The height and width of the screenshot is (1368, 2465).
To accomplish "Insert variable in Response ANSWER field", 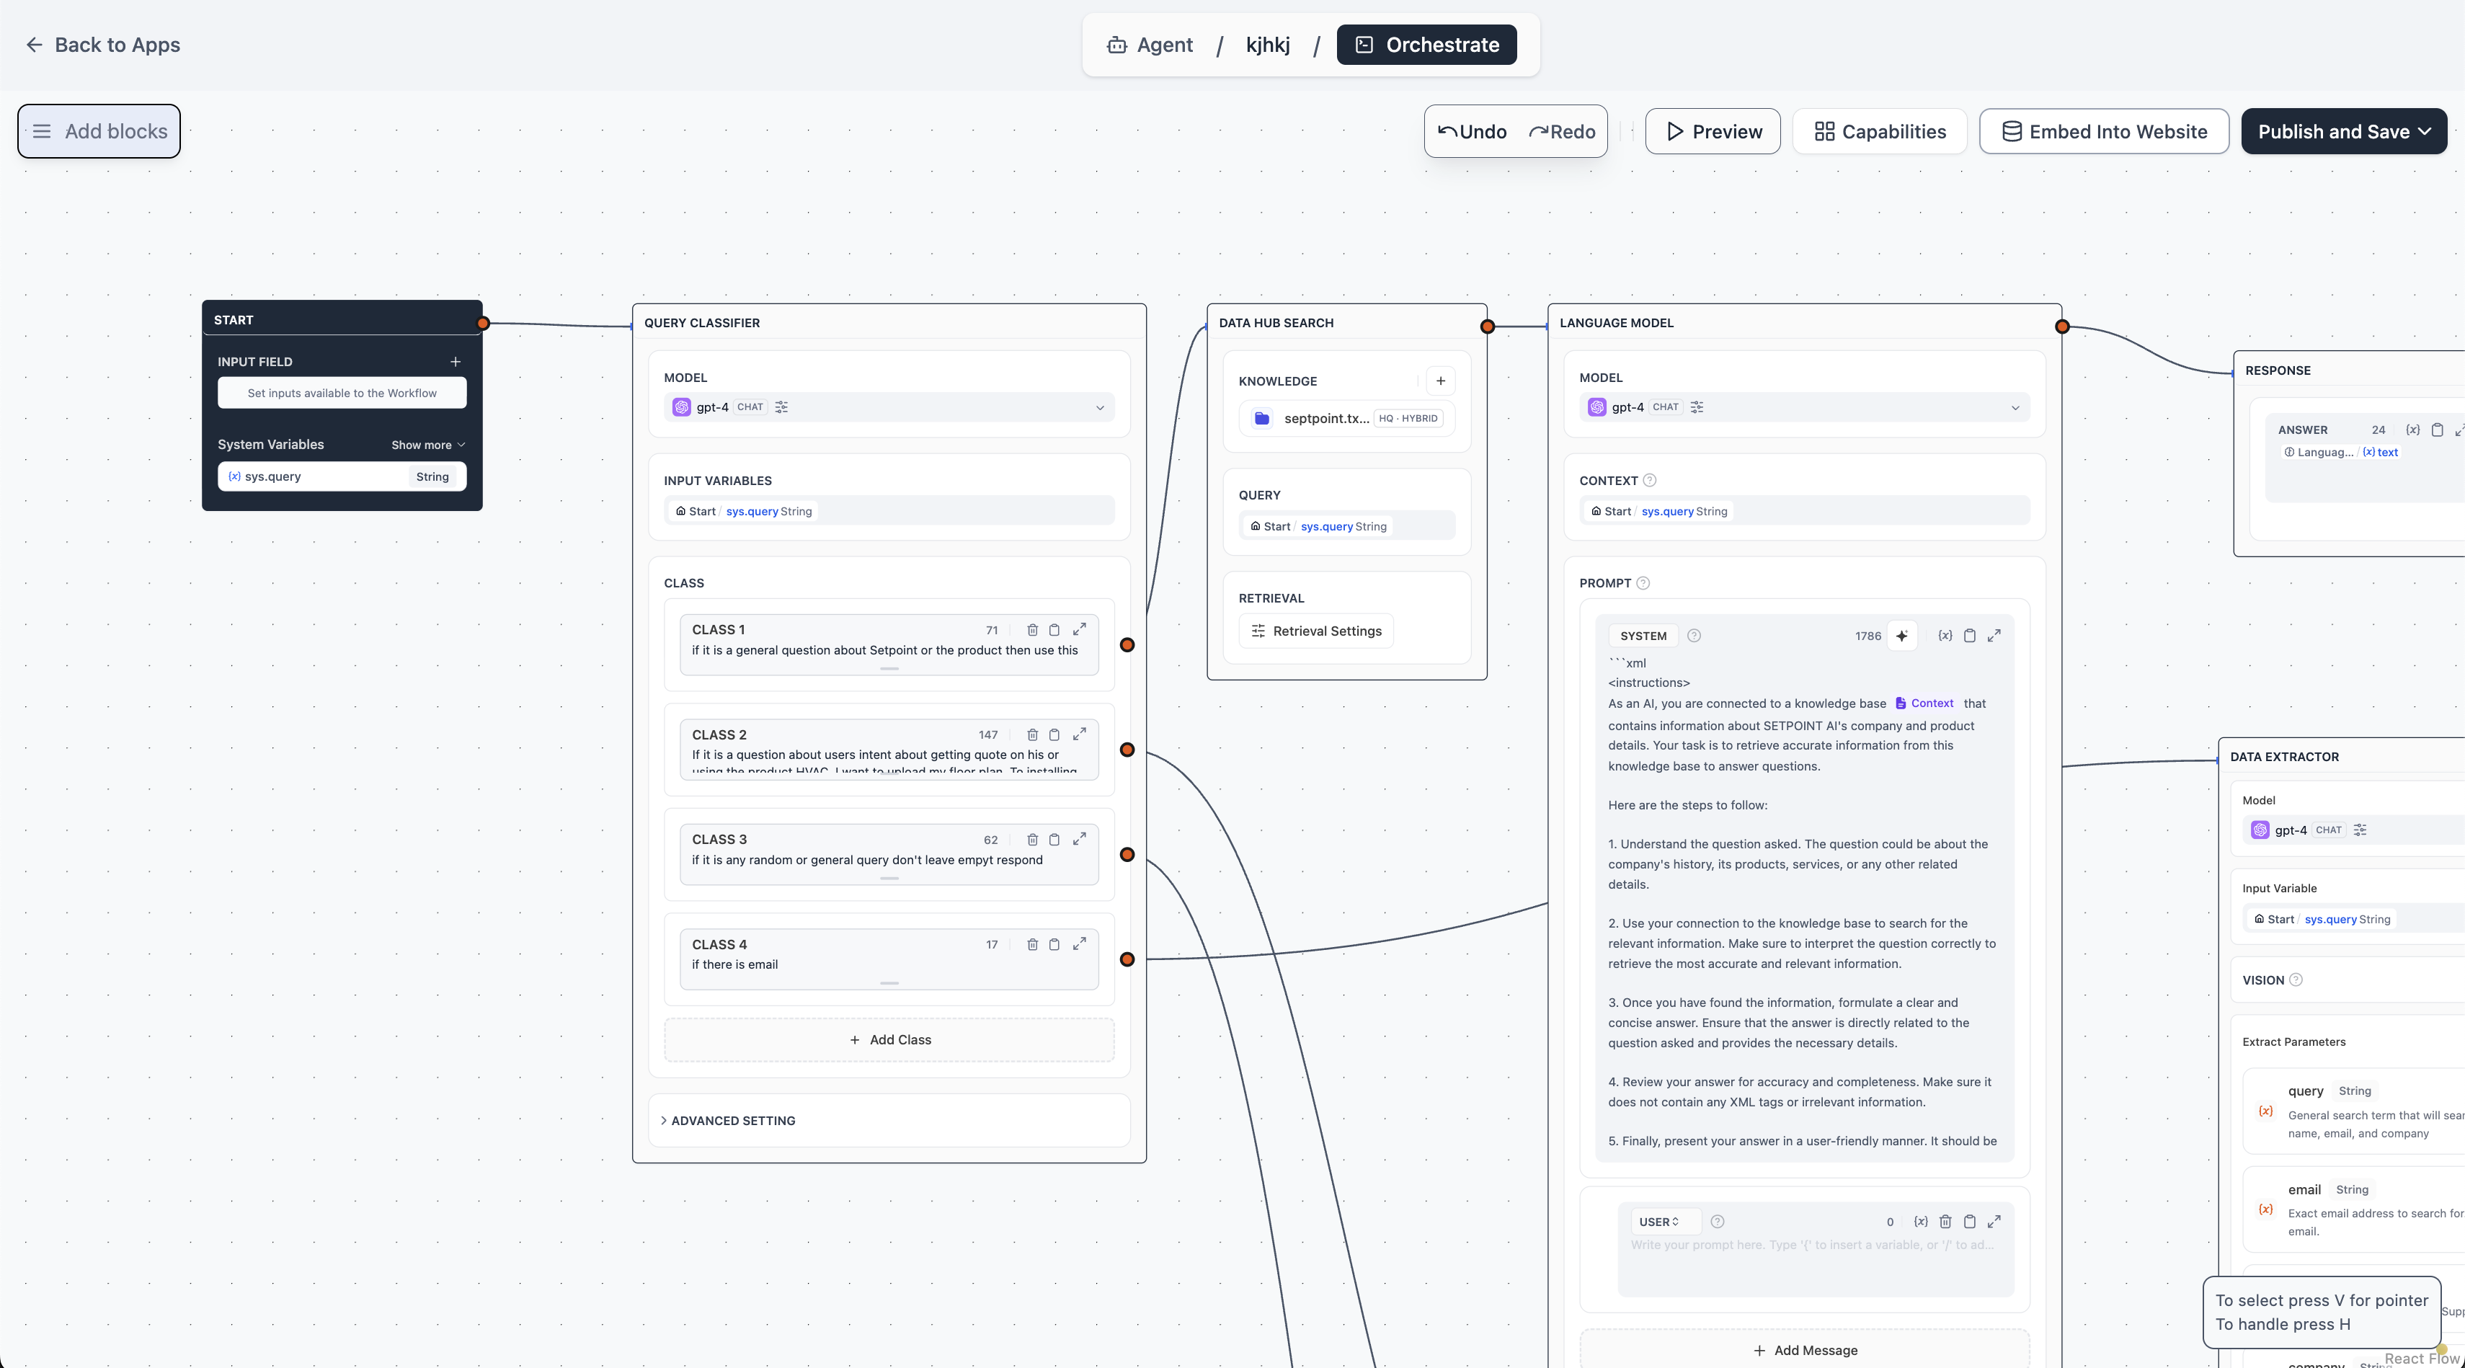I will click(2412, 430).
